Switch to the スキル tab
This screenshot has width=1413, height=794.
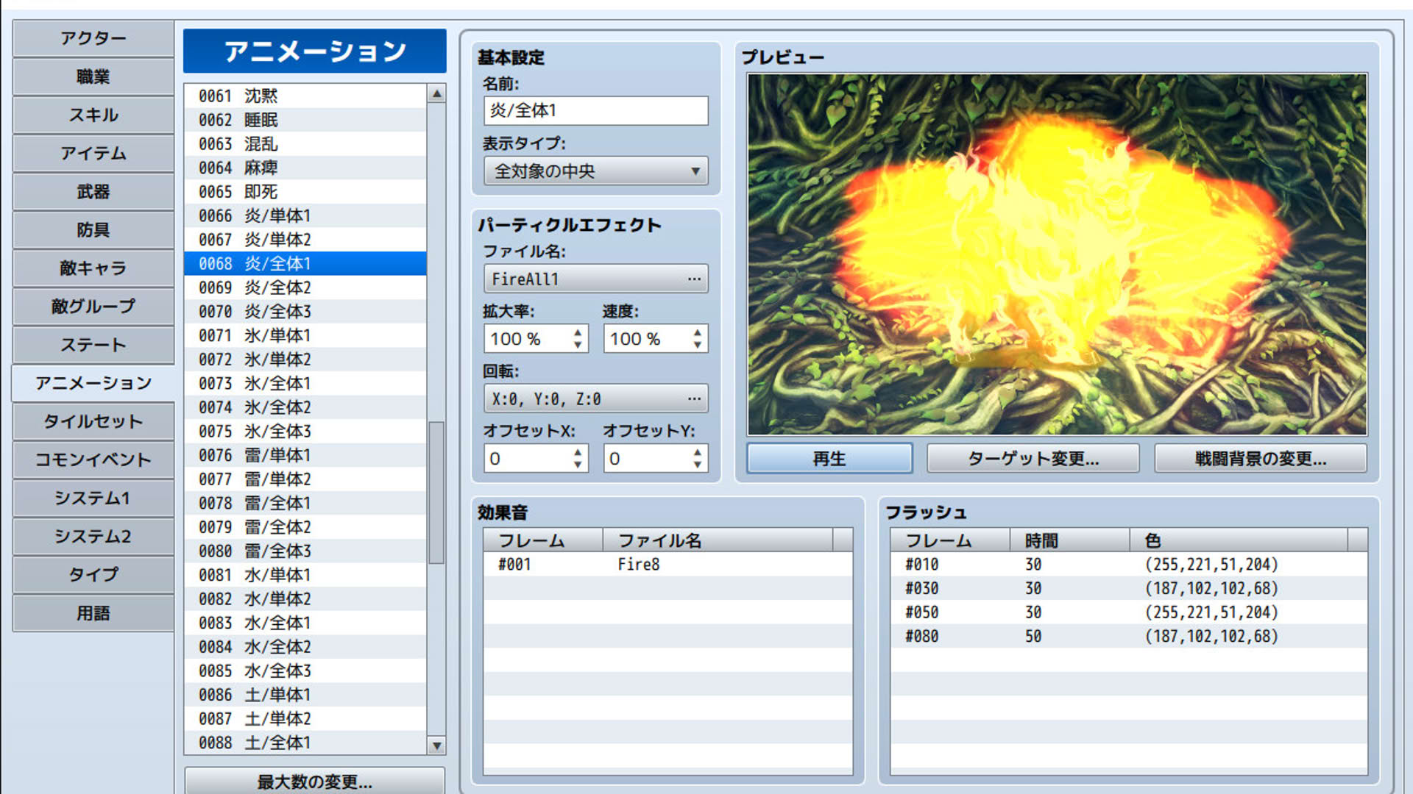(93, 115)
